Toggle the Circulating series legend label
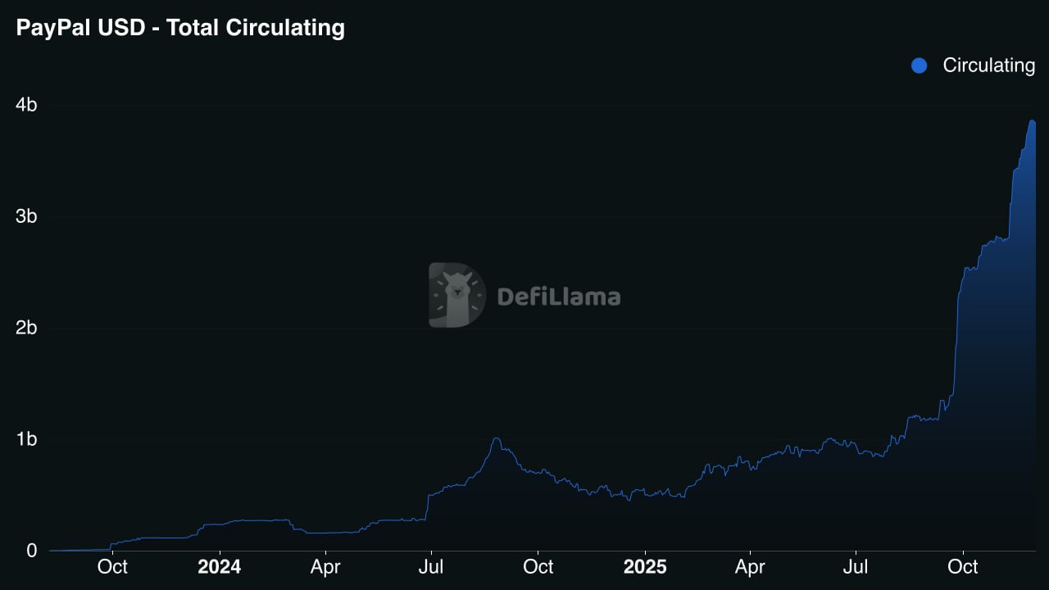 tap(988, 66)
